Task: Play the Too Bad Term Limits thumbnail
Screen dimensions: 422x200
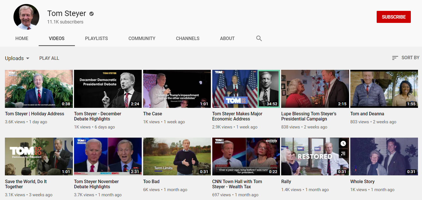Action: click(x=177, y=156)
